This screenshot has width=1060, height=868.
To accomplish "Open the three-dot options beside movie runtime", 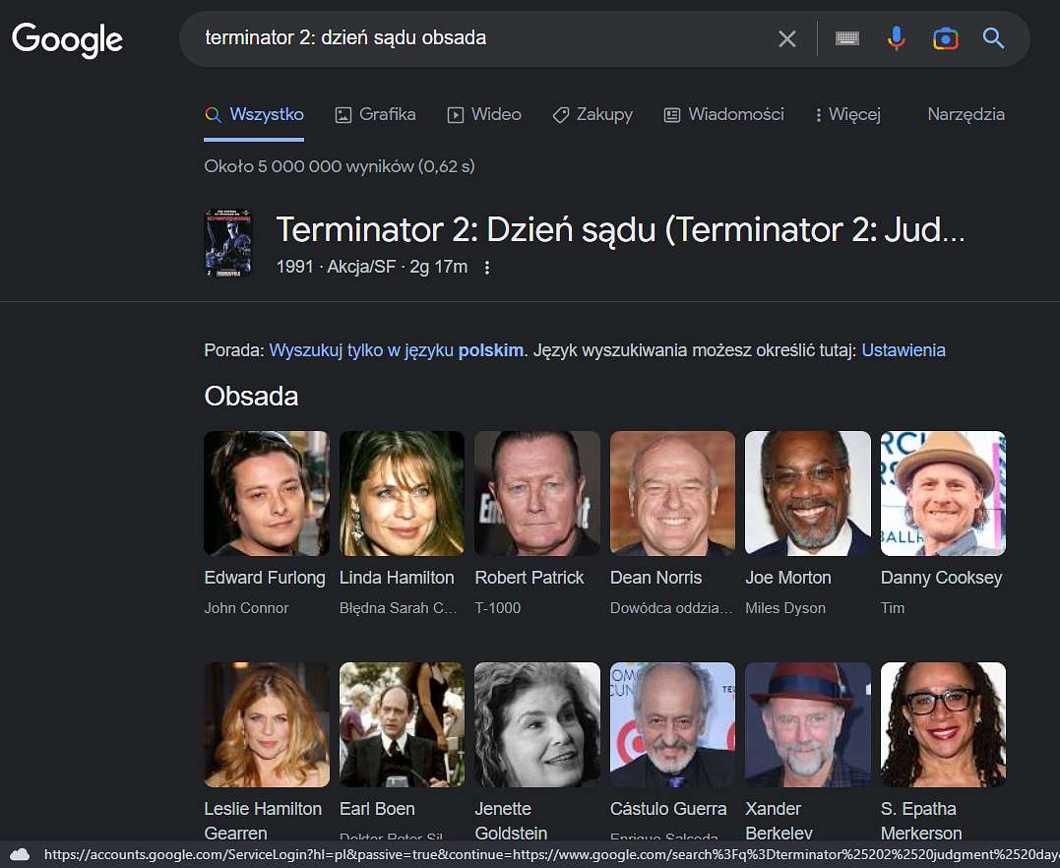I will pyautogui.click(x=487, y=268).
